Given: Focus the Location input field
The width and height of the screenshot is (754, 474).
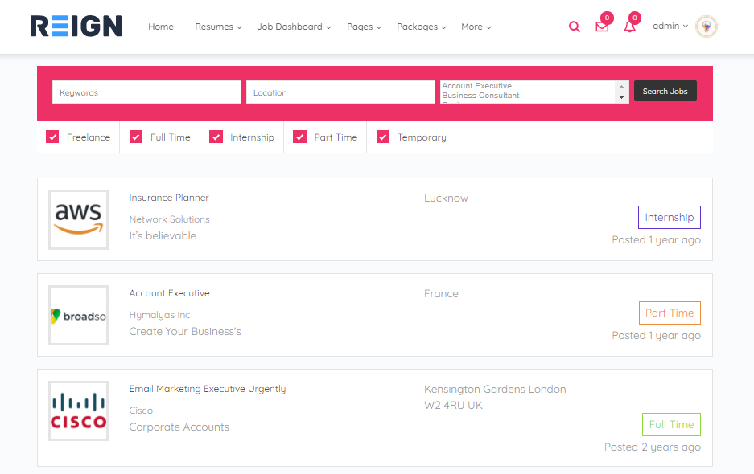Looking at the screenshot, I should 340,92.
